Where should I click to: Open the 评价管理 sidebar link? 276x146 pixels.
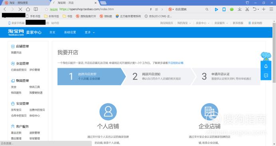34,70
